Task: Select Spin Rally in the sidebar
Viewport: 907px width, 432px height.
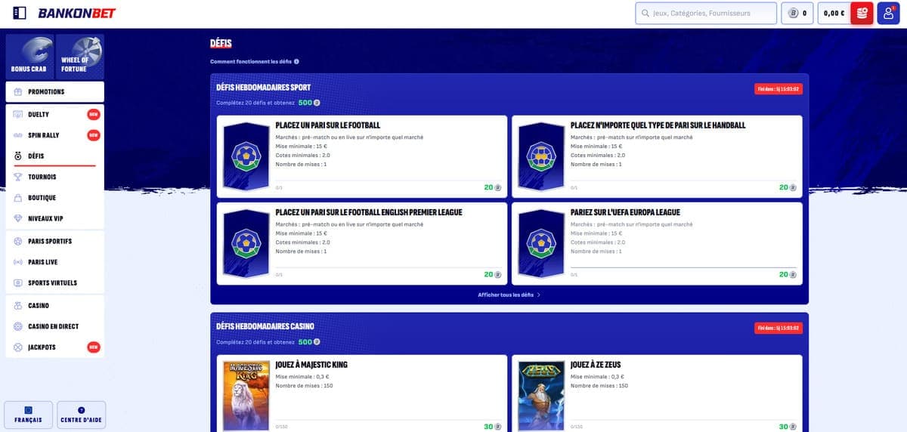Action: [x=54, y=135]
